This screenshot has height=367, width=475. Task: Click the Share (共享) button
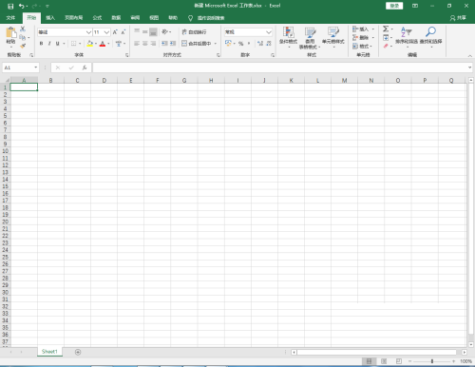(x=458, y=18)
